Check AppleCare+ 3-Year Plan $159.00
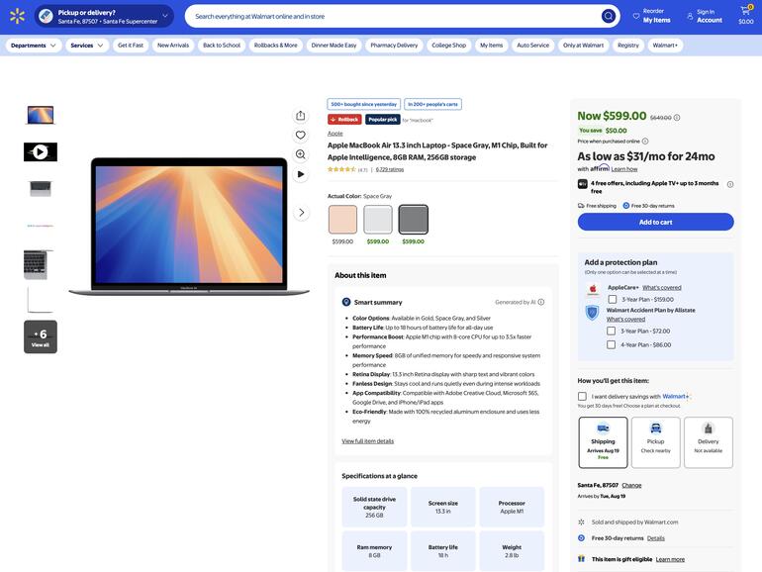 613,300
